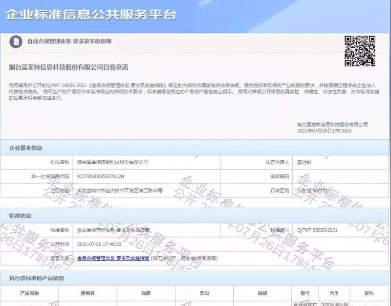Click the QR code image
This screenshot has height=306, width=391.
coord(360,51)
